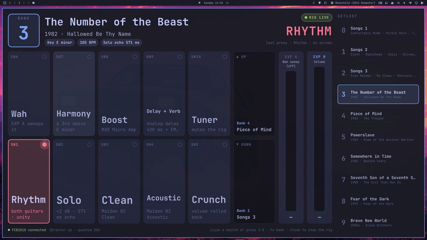The image size is (427, 240).
Task: Select setlist entry The Number of the Beast
Action: point(378,94)
